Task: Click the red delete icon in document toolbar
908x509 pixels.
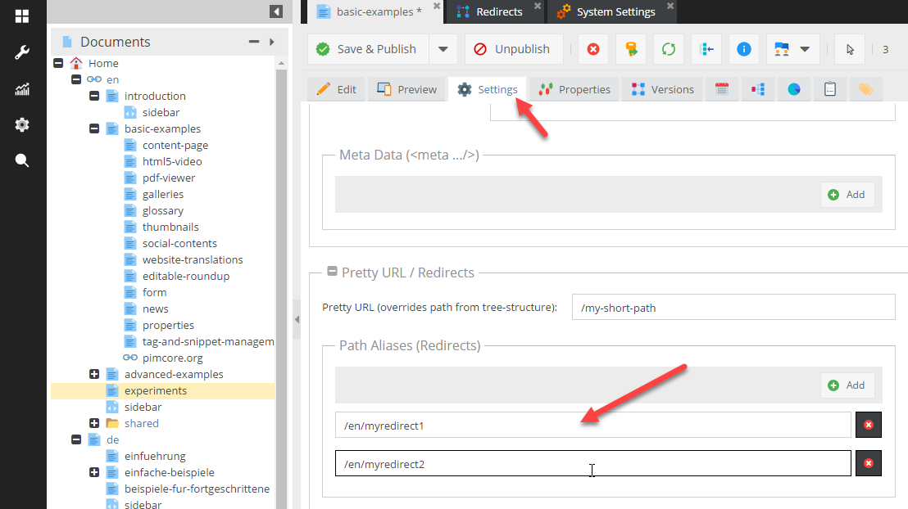Action: (x=593, y=49)
